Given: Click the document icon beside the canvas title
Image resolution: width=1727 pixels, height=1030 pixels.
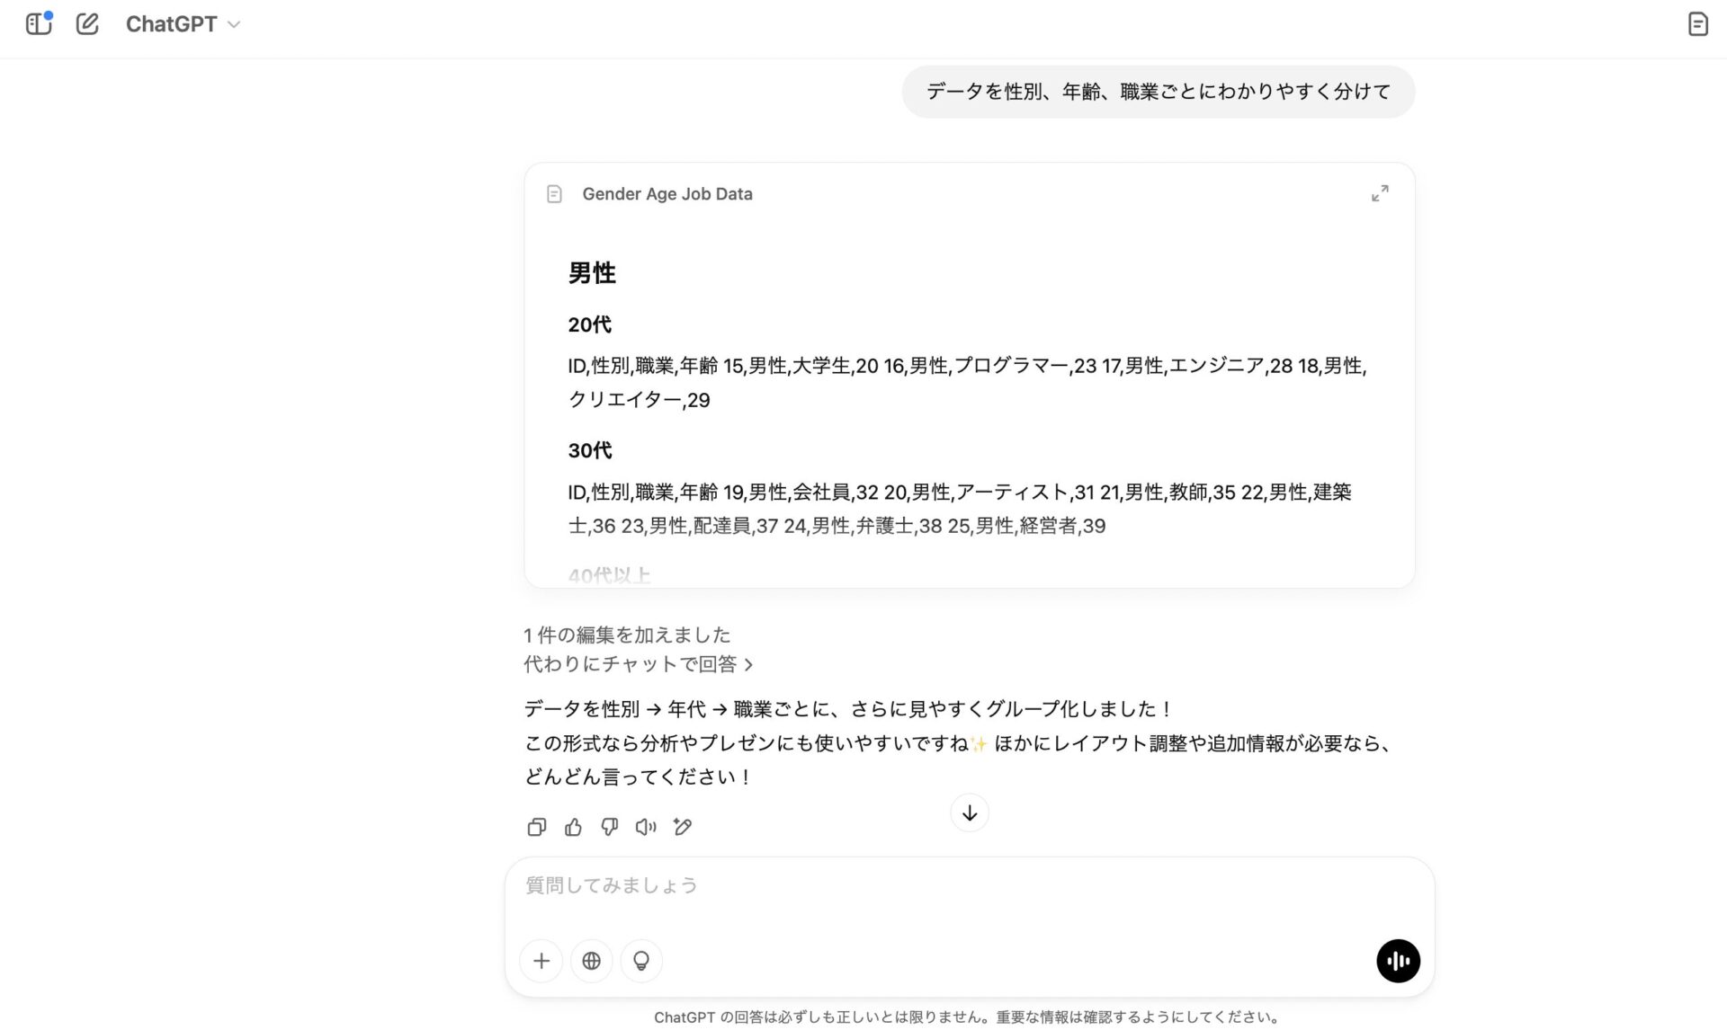Looking at the screenshot, I should coord(554,194).
